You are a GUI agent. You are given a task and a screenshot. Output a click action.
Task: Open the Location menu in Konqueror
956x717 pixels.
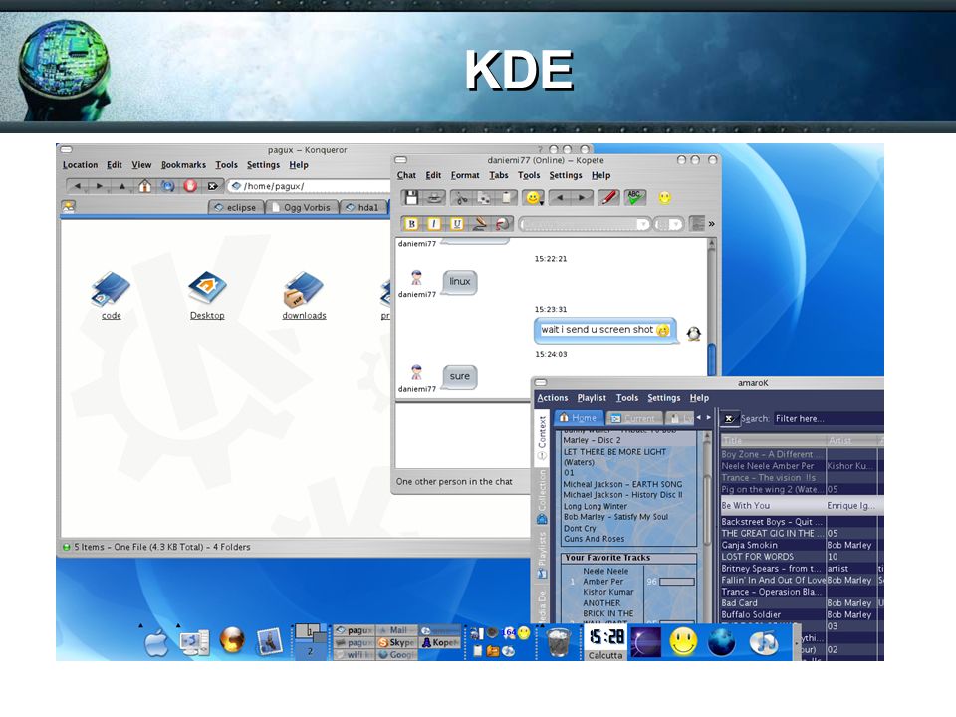coord(80,165)
